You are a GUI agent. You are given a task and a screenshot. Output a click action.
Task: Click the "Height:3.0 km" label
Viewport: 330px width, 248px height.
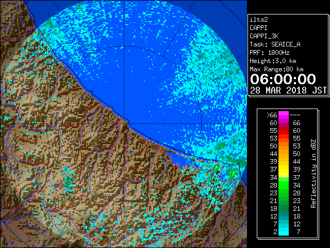(x=273, y=61)
